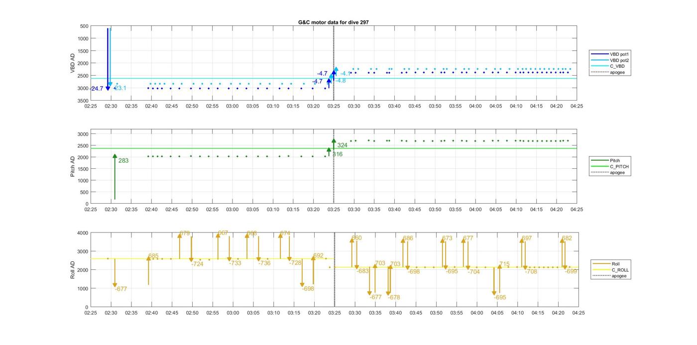Select the C_ROLL legend entry
Image resolution: width=697 pixels, height=345 pixels.
pos(611,270)
